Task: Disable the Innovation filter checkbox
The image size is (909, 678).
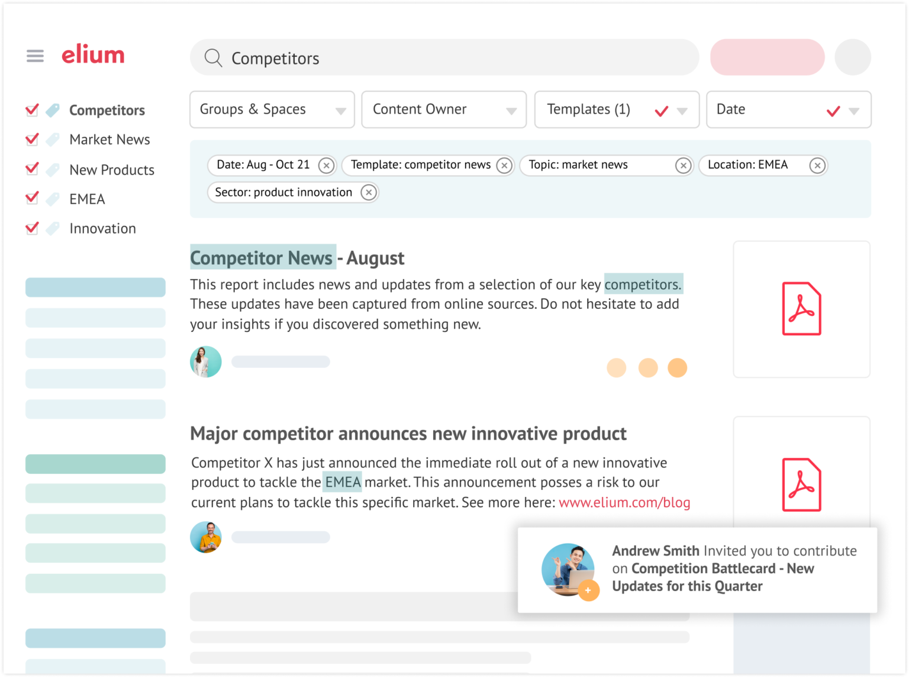Action: (x=33, y=228)
